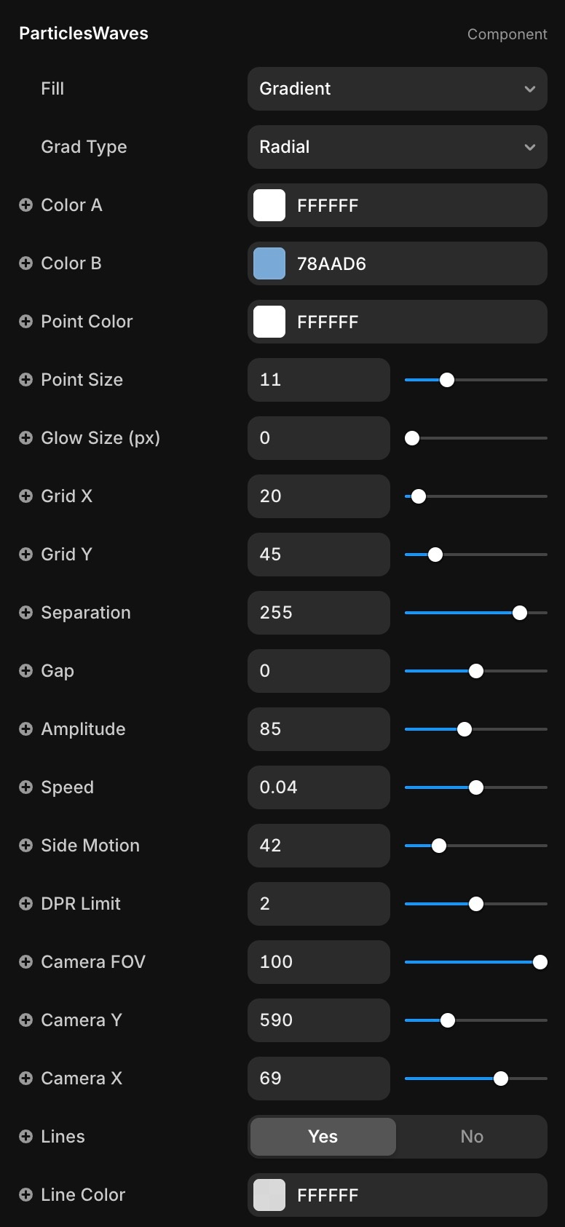Screen dimensions: 565x1227
Task: Click plus icon next to Color A
Action: (25, 205)
